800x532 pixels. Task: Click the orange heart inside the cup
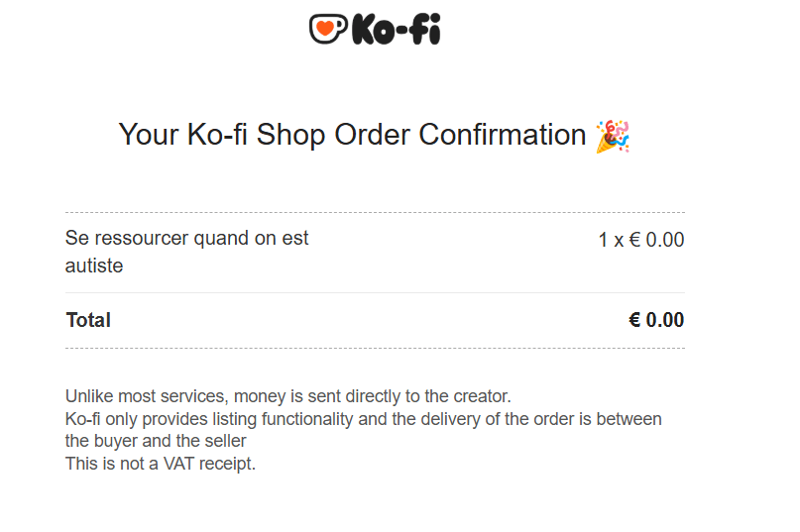323,30
